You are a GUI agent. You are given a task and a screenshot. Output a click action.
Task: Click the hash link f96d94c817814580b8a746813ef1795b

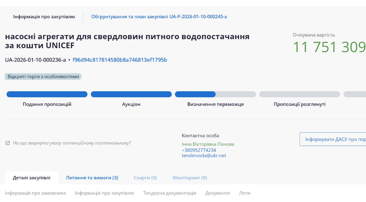120,60
